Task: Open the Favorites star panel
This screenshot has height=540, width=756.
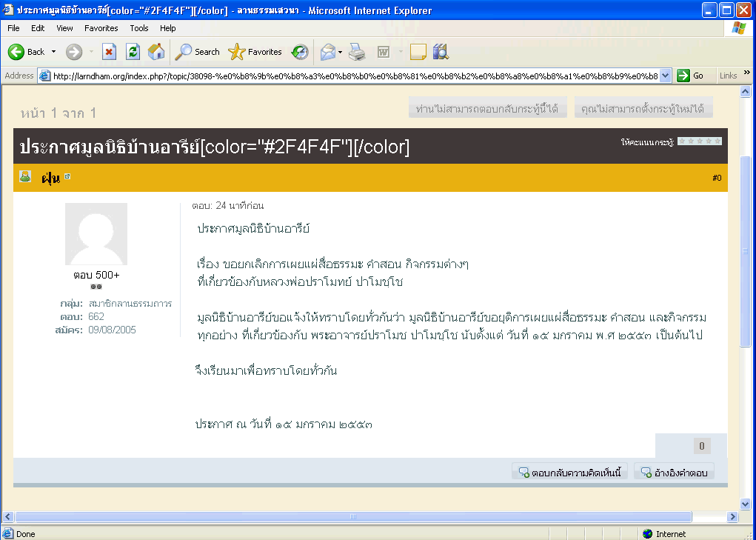Action: point(255,52)
